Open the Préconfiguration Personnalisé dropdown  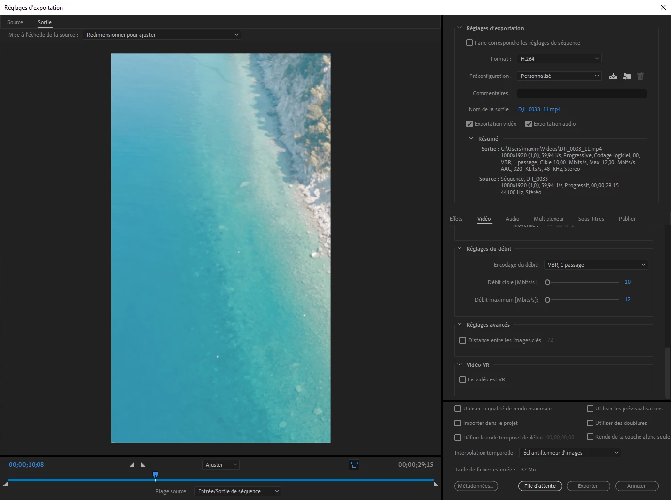click(x=559, y=76)
